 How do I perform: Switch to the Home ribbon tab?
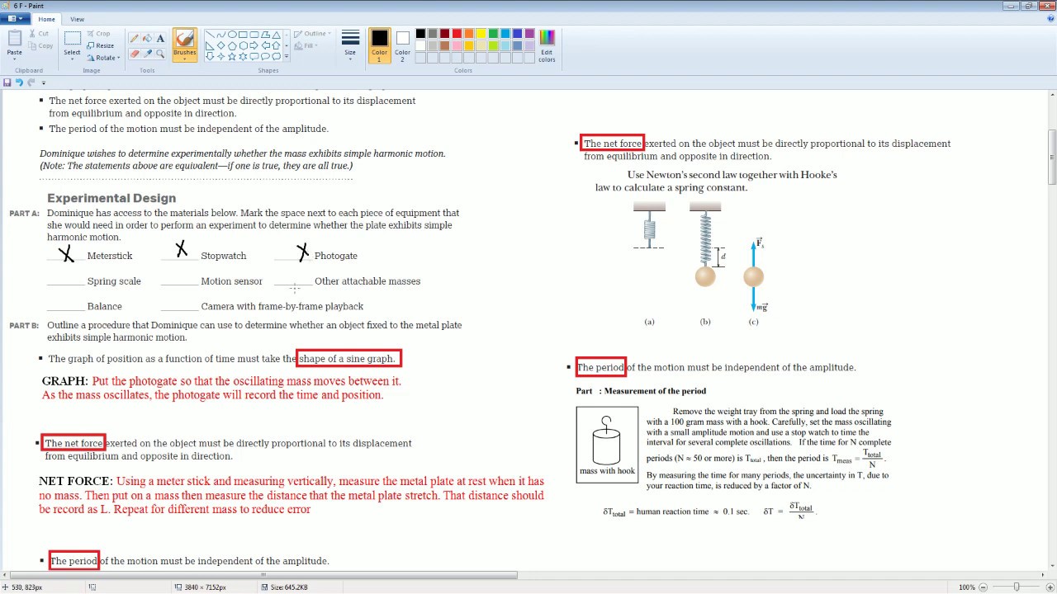[46, 19]
